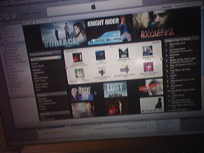
Task: Click Gift Certificates link
Action: (x=44, y=101)
